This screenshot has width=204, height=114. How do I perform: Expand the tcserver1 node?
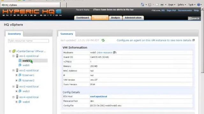tap(17, 75)
